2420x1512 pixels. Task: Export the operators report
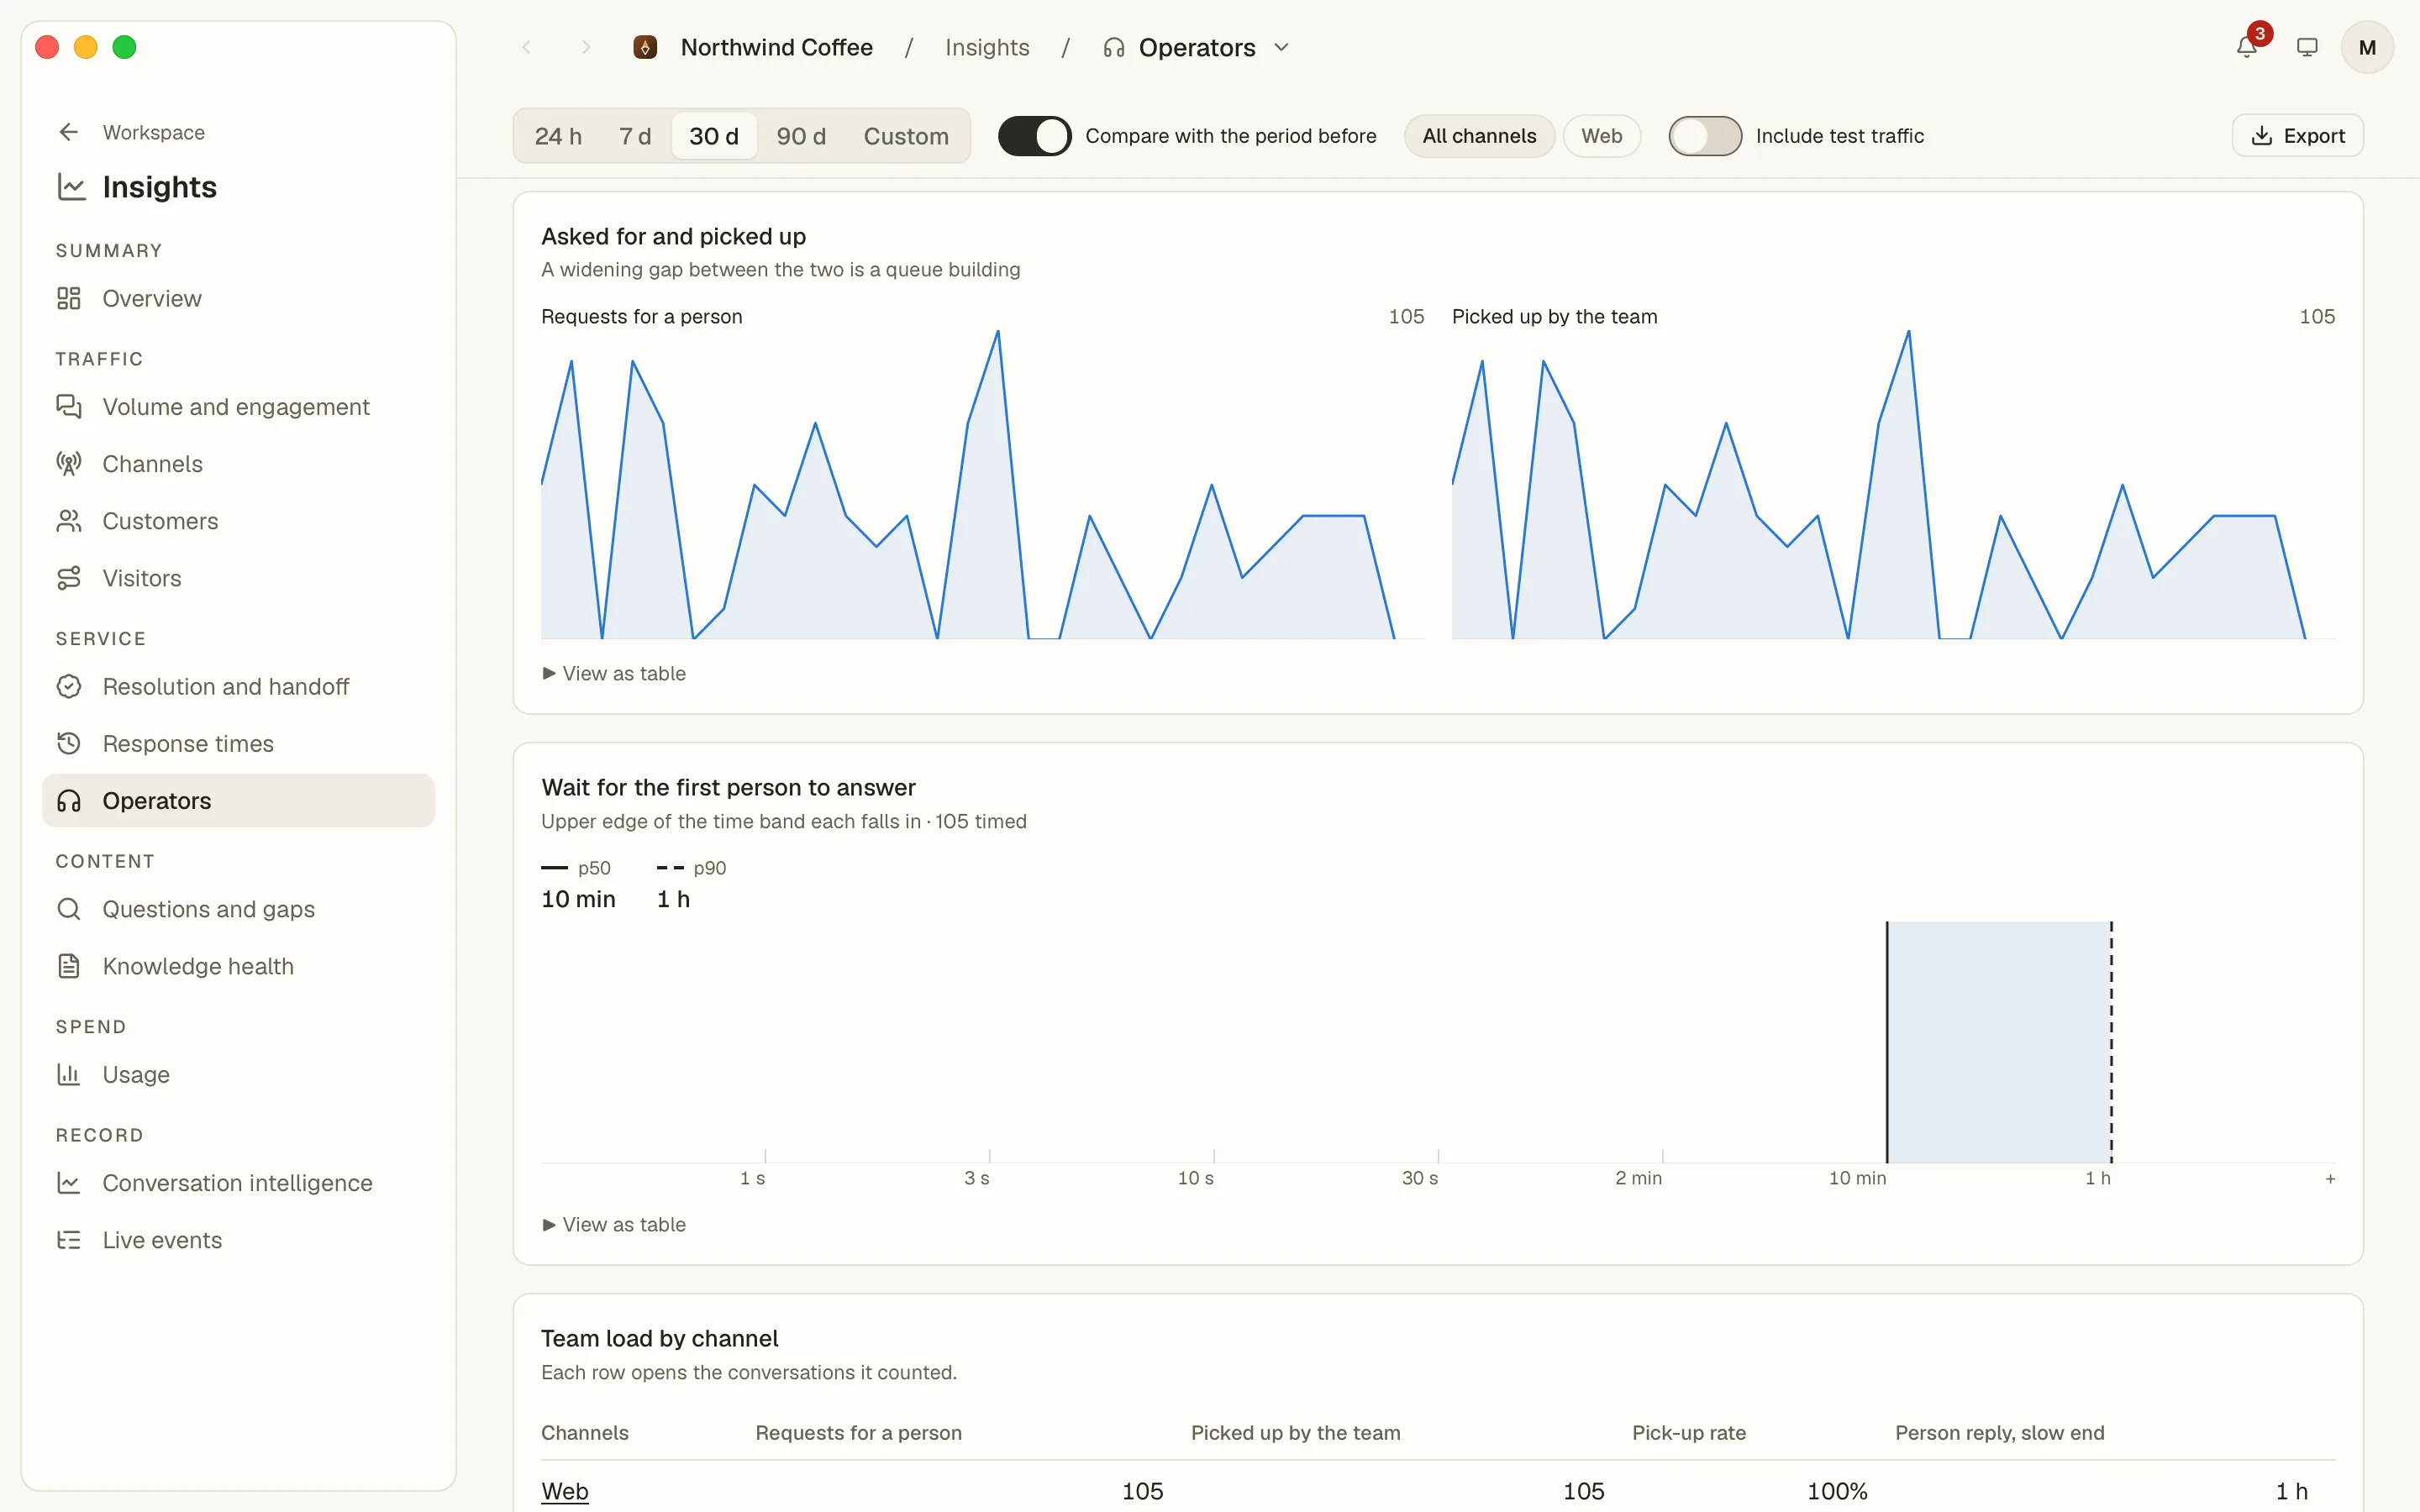[x=2297, y=136]
